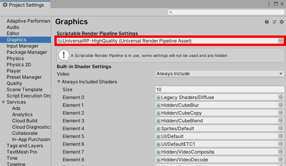Open object picker for Element 7 shader

[281, 152]
